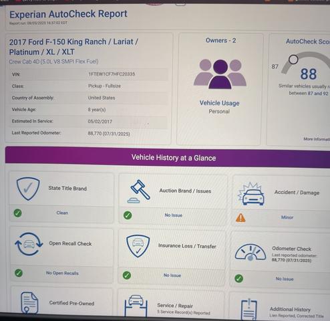Click the Service / Repair car lift icon
330x321 pixels.
point(136,306)
